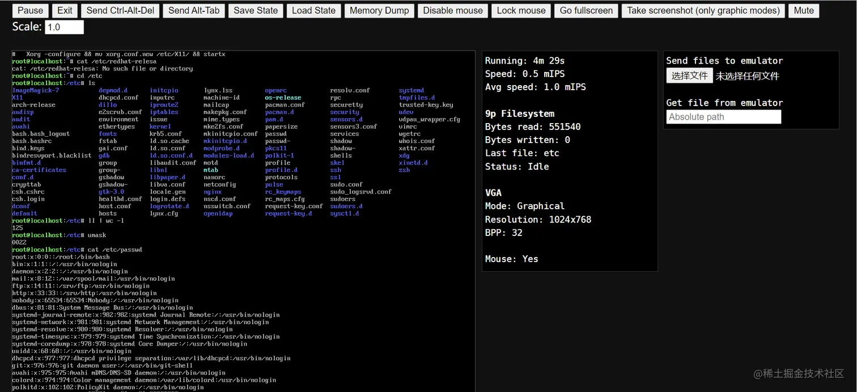Click 'pacman.conf' in the terminal listing
The width and height of the screenshot is (857, 392).
point(285,105)
